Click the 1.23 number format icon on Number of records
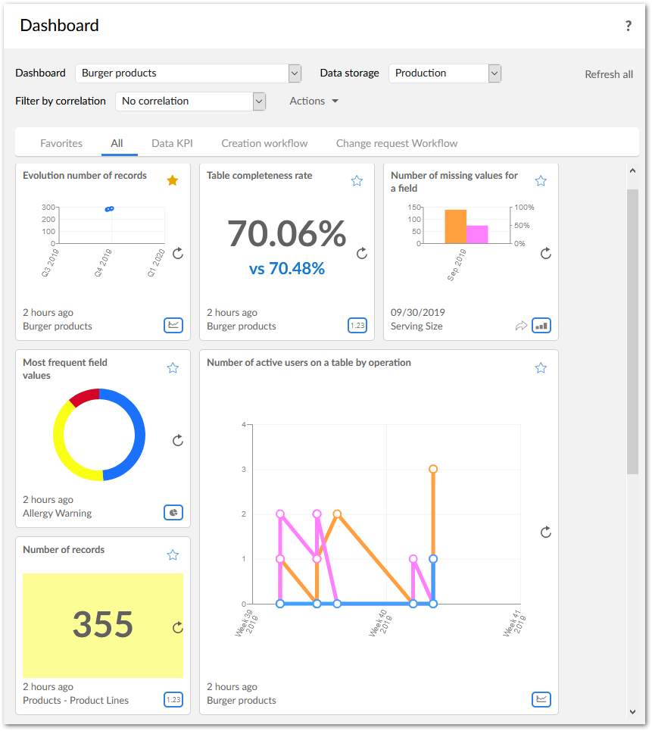The width and height of the screenshot is (652, 731). coord(173,699)
